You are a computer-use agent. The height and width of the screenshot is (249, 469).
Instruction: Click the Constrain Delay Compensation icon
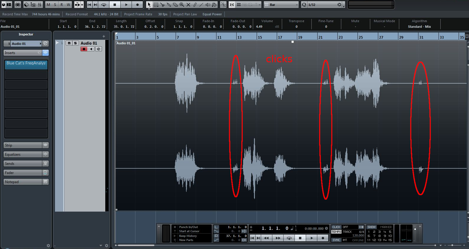click(x=18, y=5)
